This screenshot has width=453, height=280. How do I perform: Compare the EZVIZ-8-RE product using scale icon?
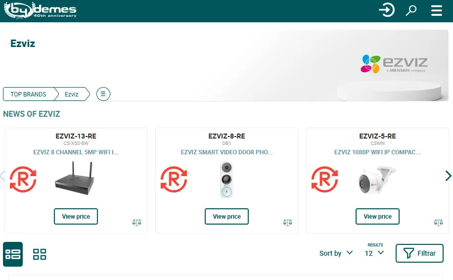(287, 223)
